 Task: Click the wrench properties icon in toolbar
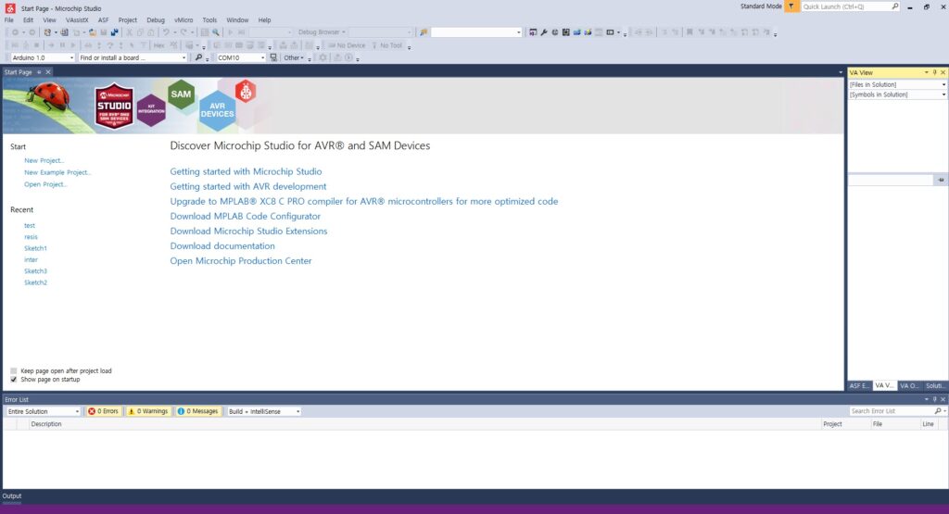tap(543, 32)
